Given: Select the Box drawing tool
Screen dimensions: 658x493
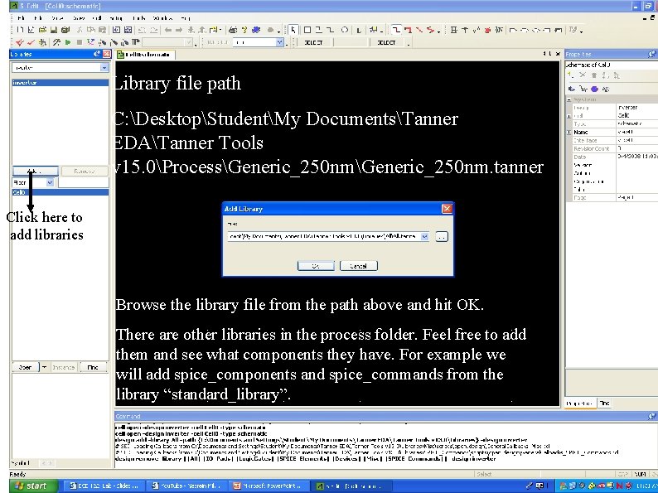Looking at the screenshot, I should 307,30.
